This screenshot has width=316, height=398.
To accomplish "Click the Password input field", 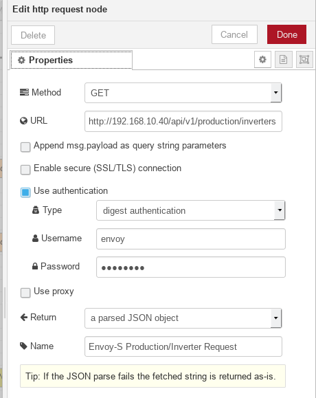I will (x=191, y=267).
